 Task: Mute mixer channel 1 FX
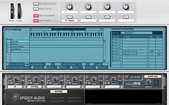[9, 83]
